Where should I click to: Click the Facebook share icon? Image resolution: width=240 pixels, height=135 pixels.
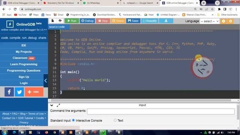(x=9, y=92)
